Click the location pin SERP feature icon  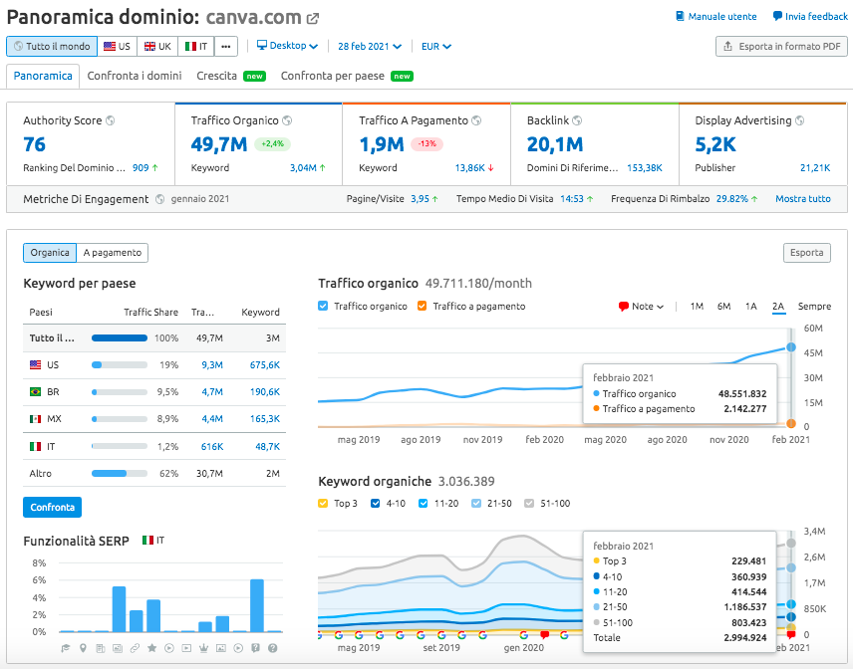point(84,648)
